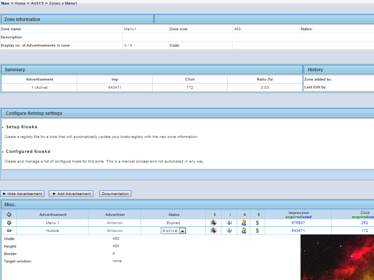Click the zone name value Menu1

point(130,29)
